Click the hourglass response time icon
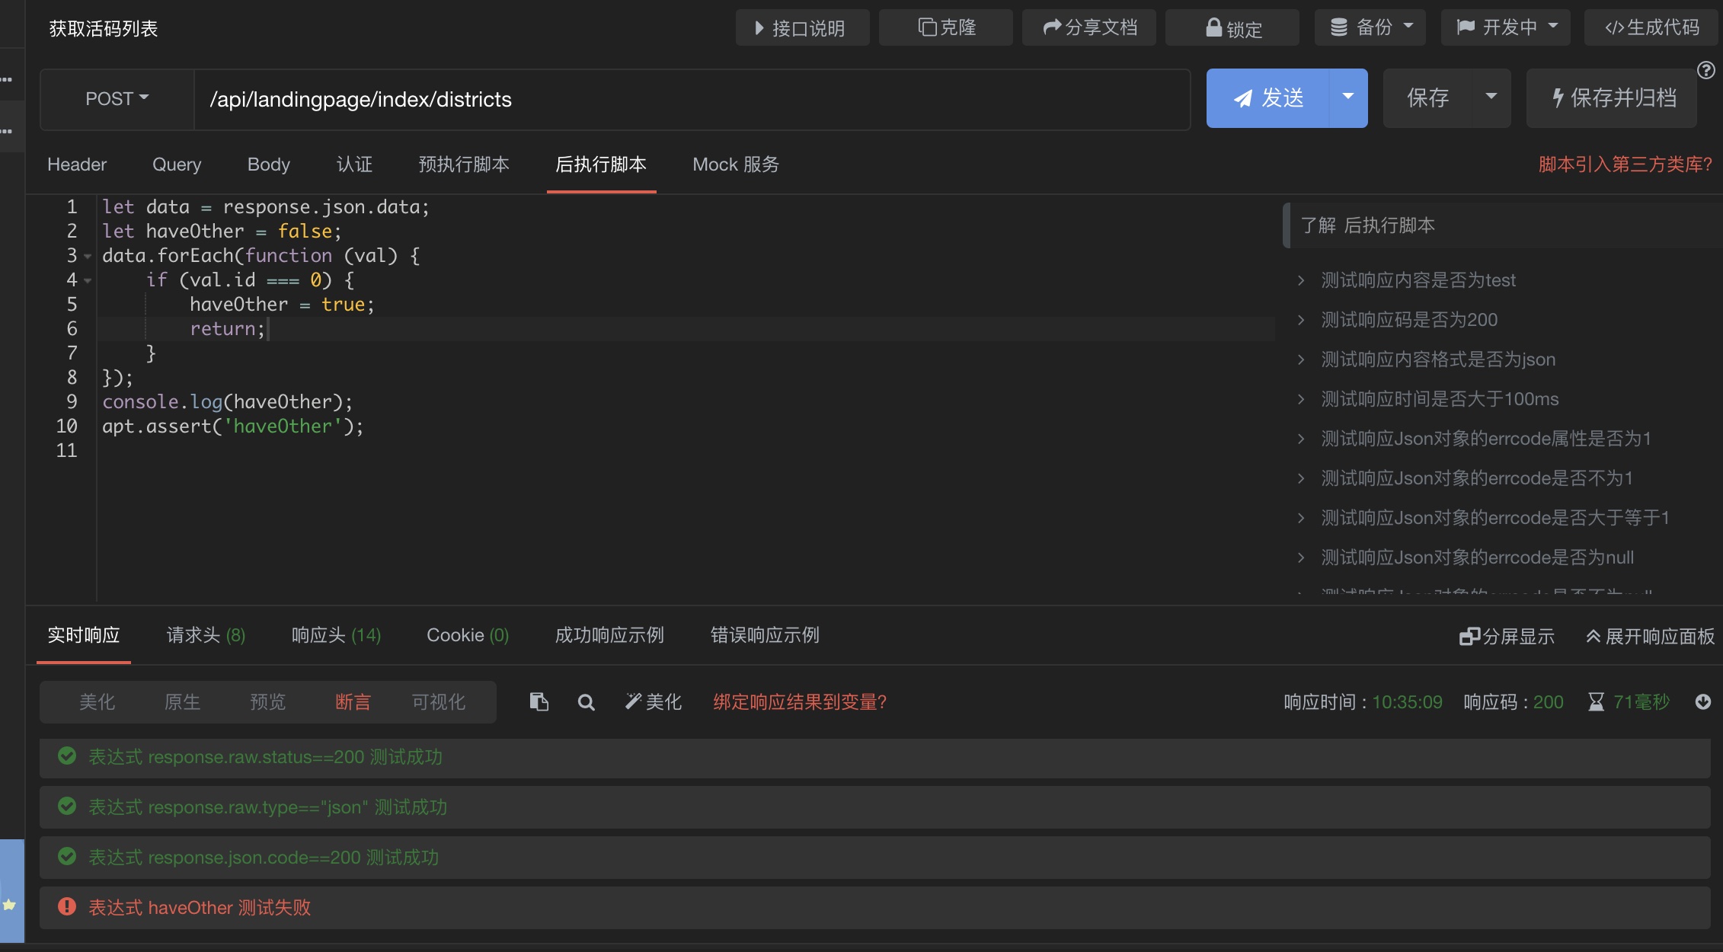This screenshot has width=1723, height=952. [x=1596, y=701]
